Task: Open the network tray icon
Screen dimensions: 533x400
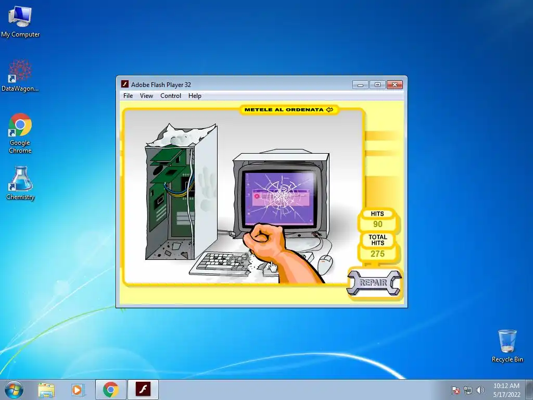Action: [468, 390]
